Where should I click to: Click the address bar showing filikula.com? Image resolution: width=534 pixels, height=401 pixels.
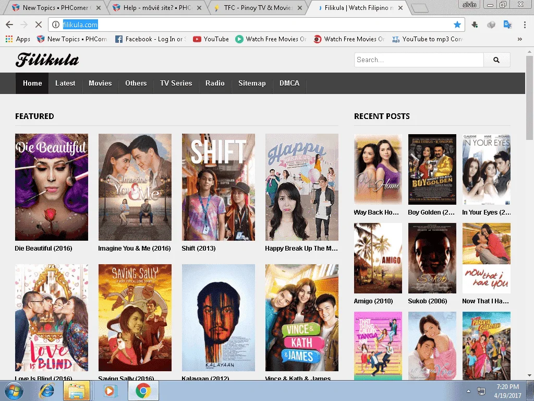pyautogui.click(x=256, y=25)
